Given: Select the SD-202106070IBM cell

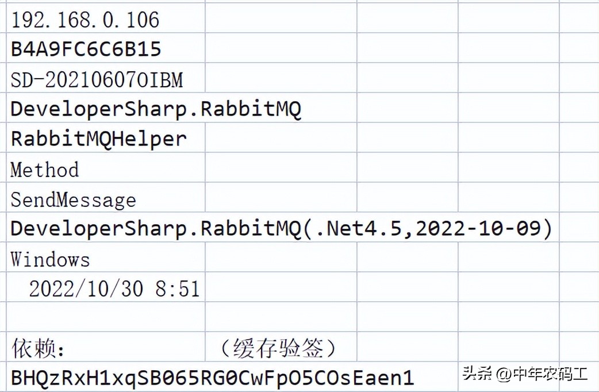Looking at the screenshot, I should (x=97, y=80).
